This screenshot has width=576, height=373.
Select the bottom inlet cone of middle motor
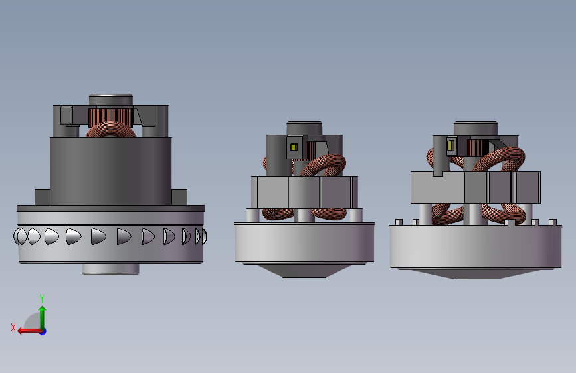[x=304, y=271]
